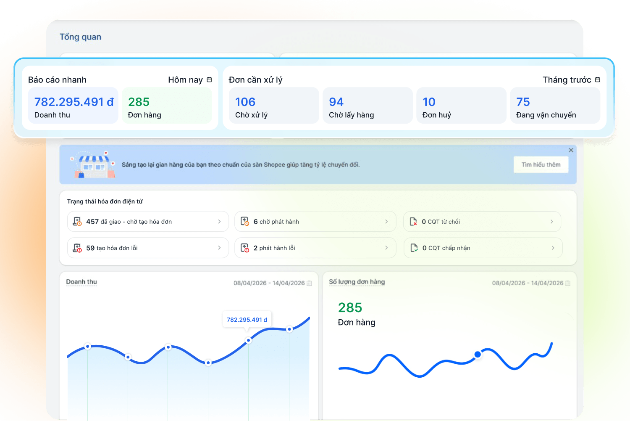630x421 pixels.
Task: Click the invoice icon for 457 đã giao
Action: [77, 222]
